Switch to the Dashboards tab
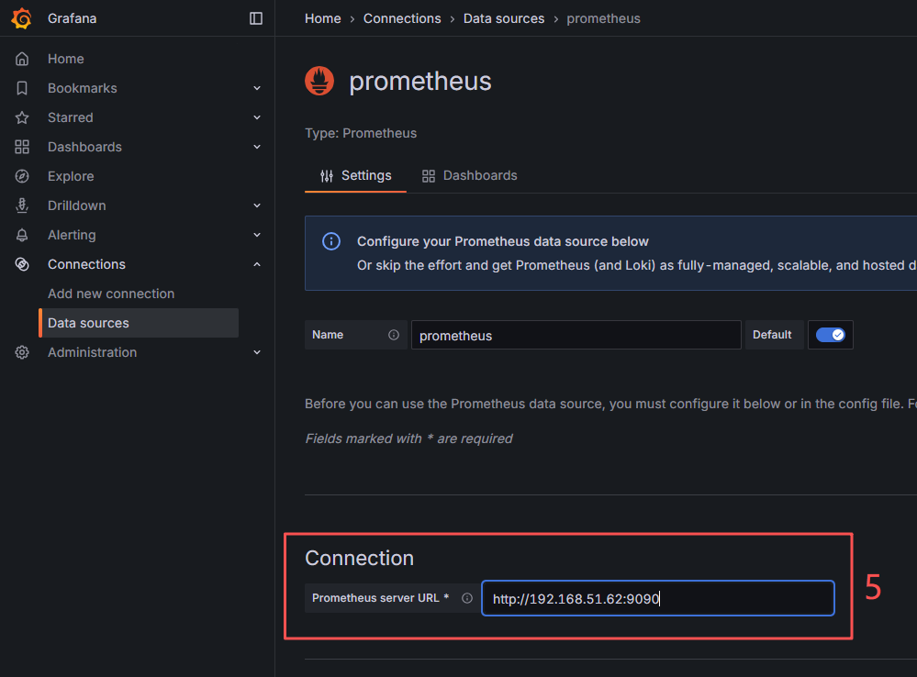This screenshot has width=917, height=677. (470, 175)
